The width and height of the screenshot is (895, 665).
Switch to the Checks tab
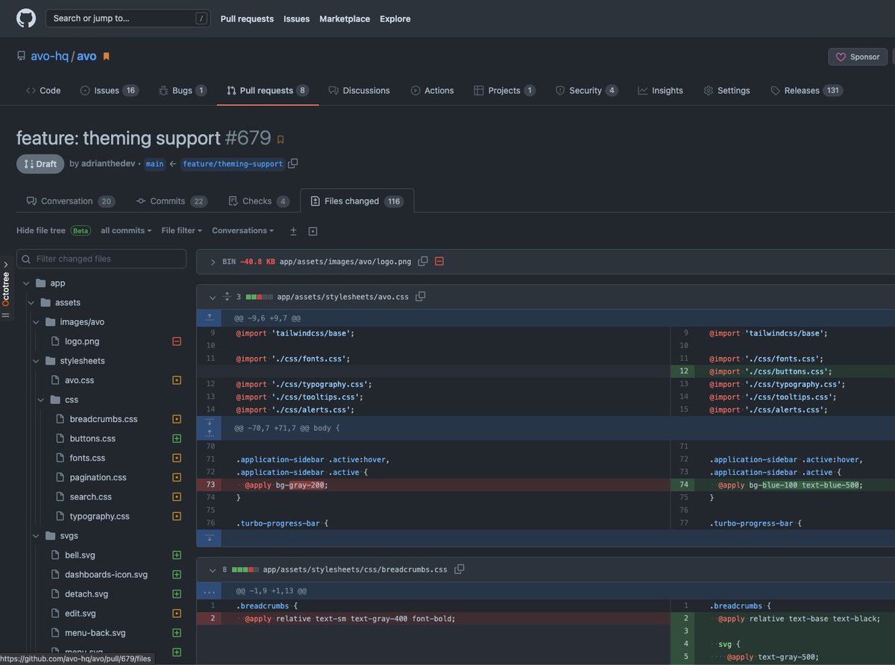pos(258,201)
